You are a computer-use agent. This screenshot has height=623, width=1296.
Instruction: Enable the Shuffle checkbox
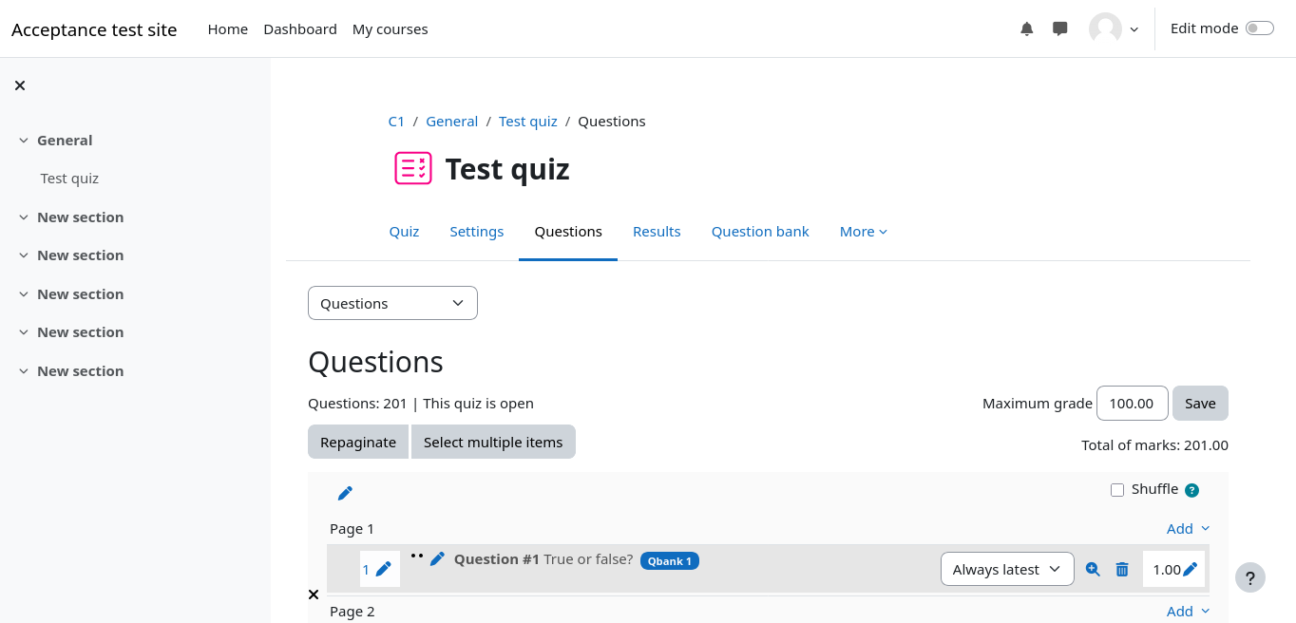pyautogui.click(x=1117, y=490)
